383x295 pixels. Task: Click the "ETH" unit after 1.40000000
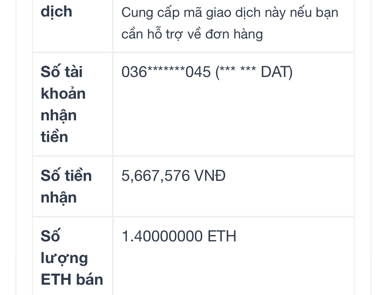click(x=222, y=237)
